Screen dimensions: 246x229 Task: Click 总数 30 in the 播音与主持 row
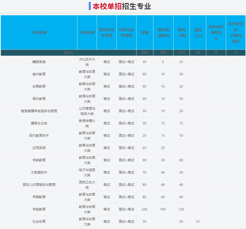tap(144, 123)
